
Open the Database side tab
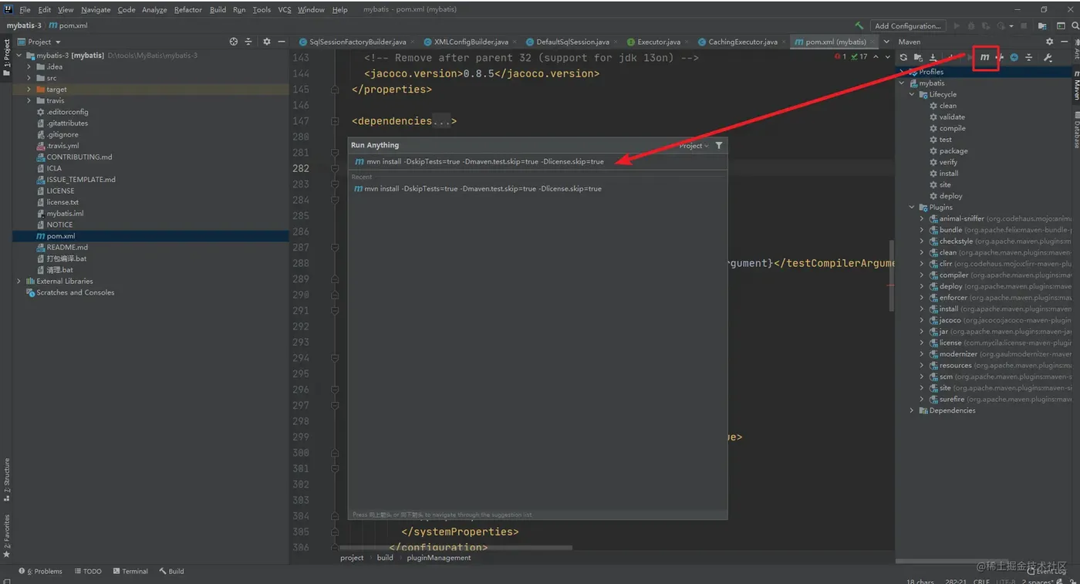tap(1075, 130)
